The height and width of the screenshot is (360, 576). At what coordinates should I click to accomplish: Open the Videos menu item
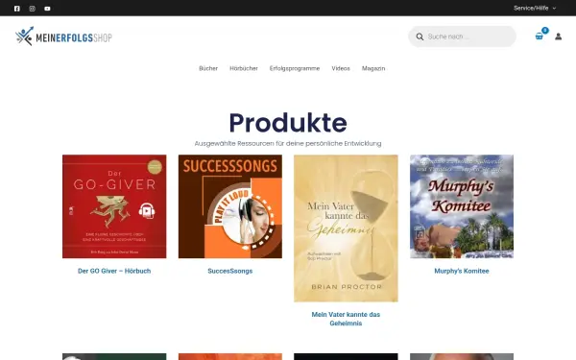[x=341, y=68]
